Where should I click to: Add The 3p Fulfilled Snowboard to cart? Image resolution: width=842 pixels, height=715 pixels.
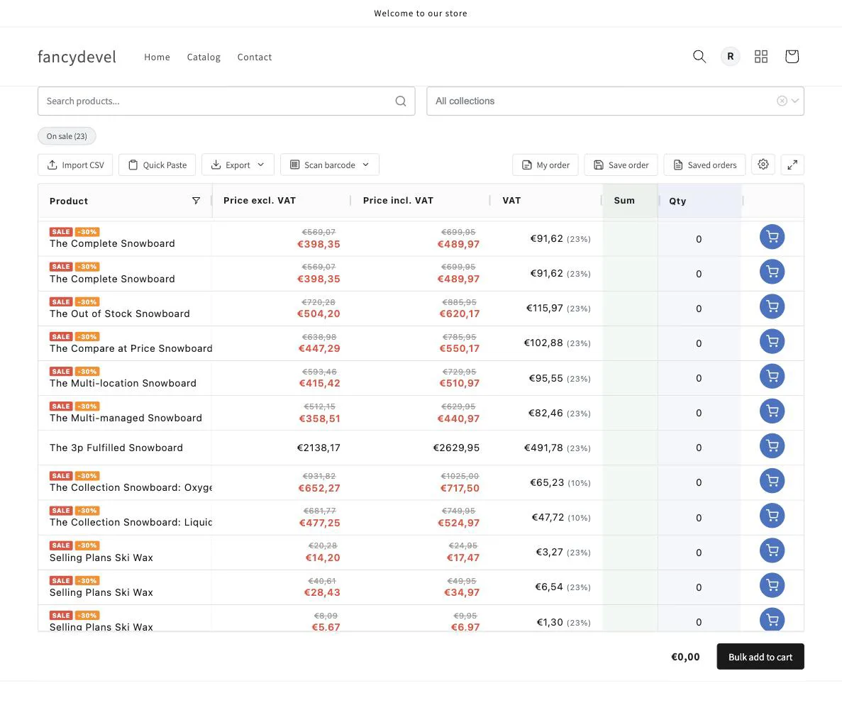click(x=772, y=446)
